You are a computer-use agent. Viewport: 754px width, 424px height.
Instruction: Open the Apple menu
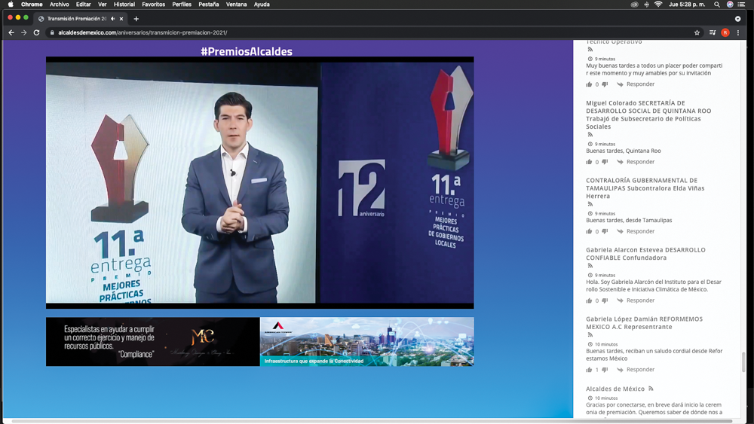[11, 5]
